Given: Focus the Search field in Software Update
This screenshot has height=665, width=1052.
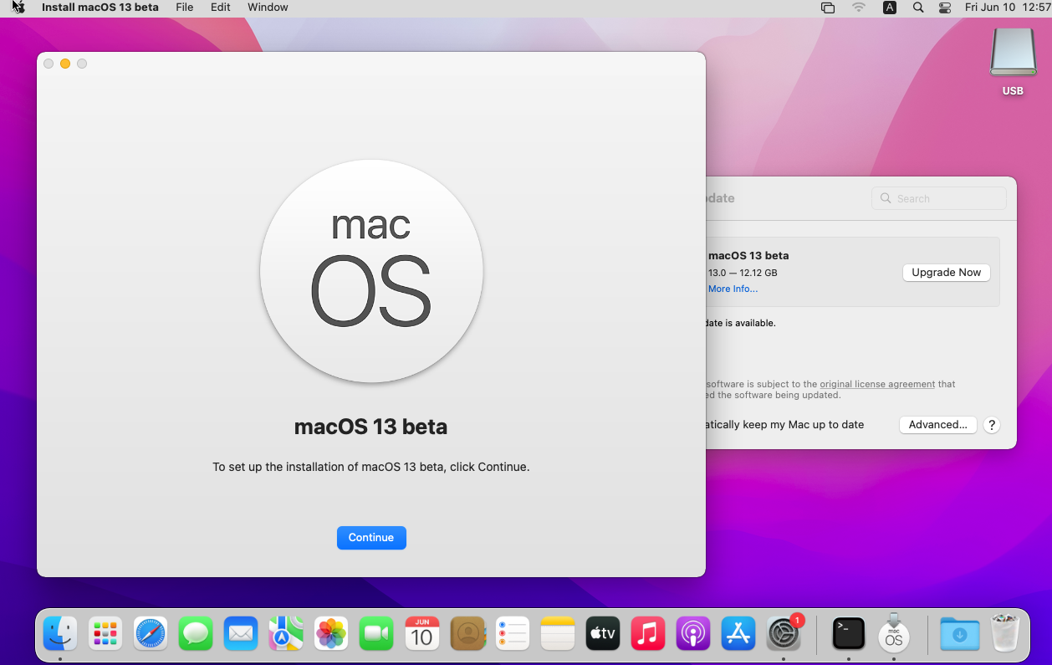Looking at the screenshot, I should 938,198.
